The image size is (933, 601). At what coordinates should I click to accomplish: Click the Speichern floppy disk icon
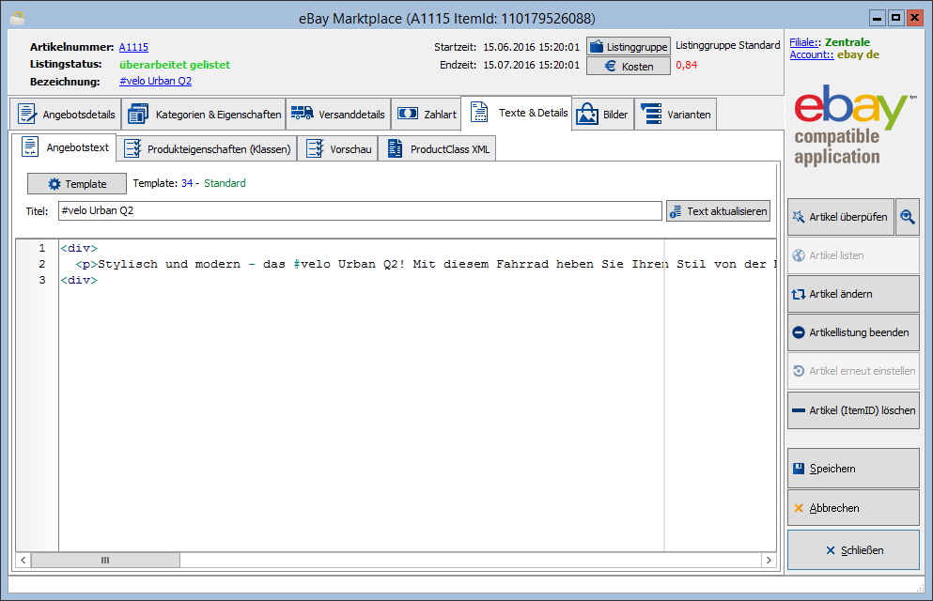(799, 469)
